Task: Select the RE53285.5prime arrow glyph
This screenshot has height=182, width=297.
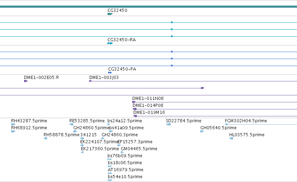Action: point(72,125)
